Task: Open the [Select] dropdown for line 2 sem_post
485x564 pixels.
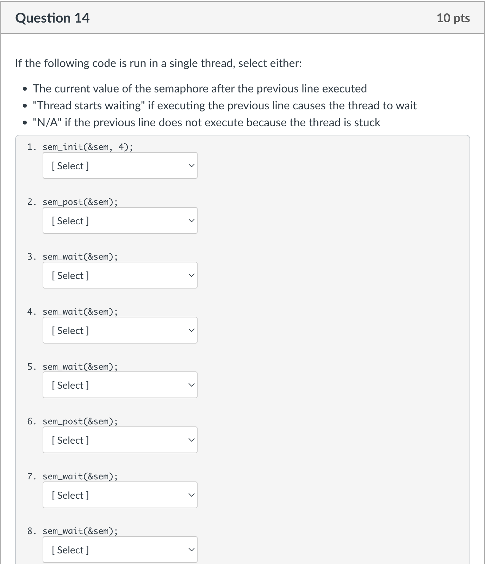Action: click(x=120, y=220)
